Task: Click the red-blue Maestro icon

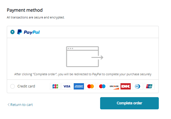Action: [102, 86]
